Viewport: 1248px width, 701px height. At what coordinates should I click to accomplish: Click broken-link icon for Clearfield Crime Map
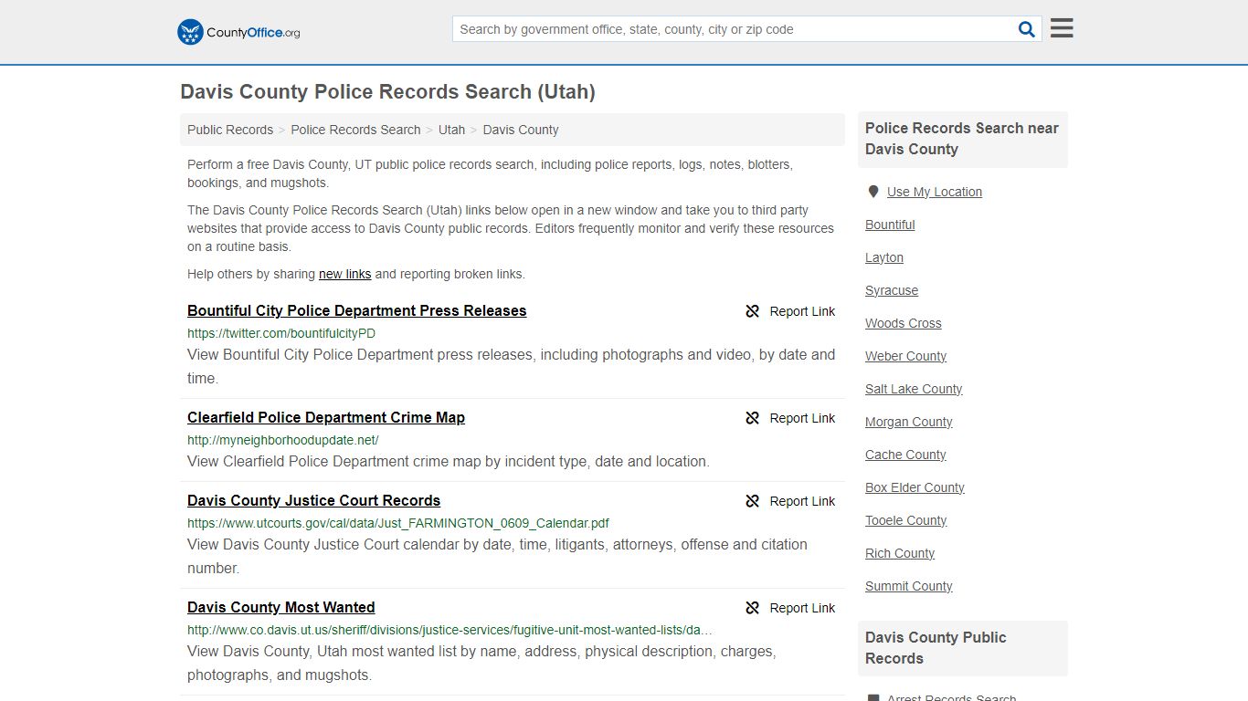coord(753,418)
